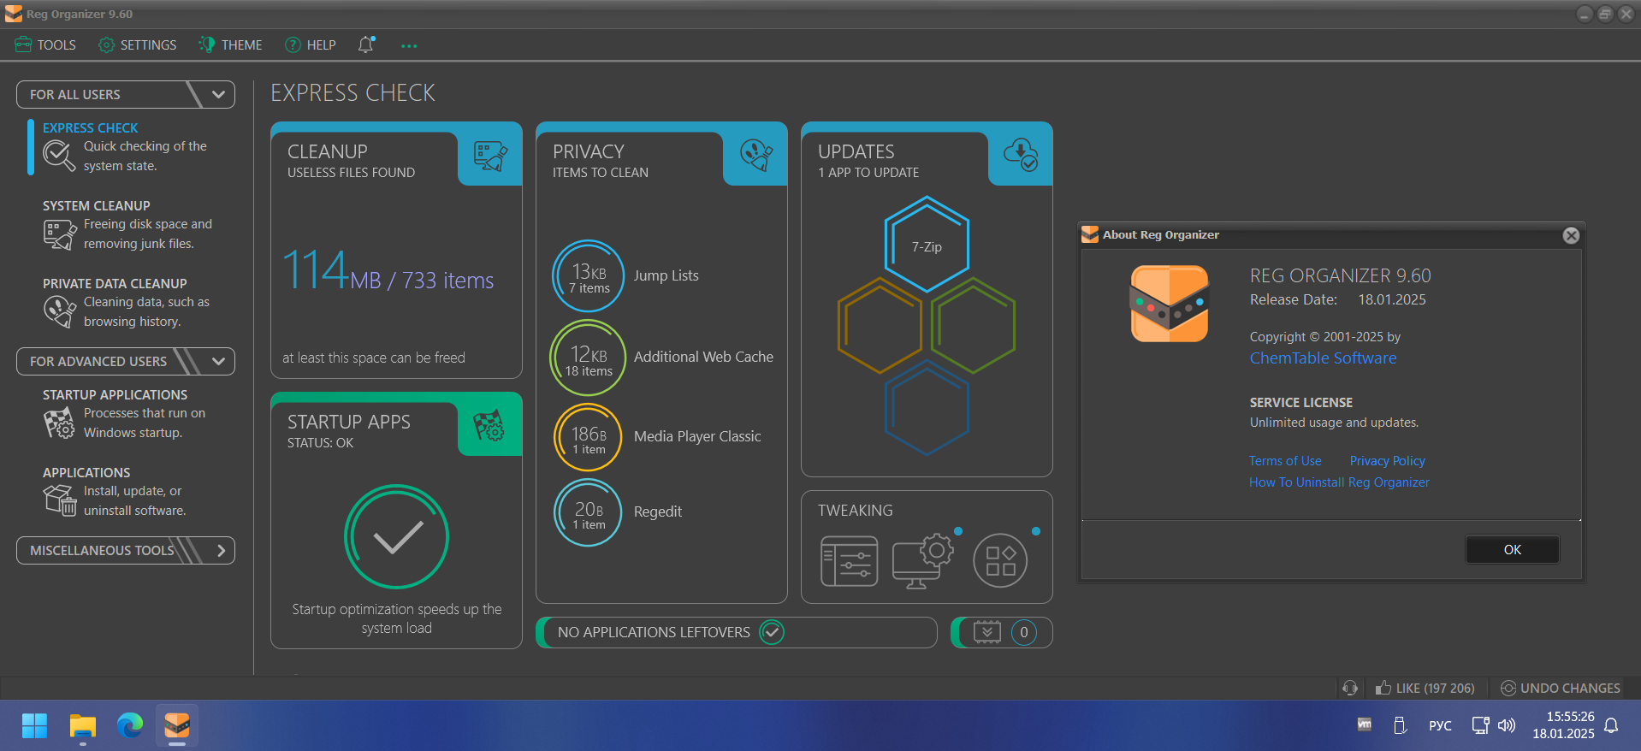Image resolution: width=1641 pixels, height=751 pixels.
Task: Open How To Uninstall Reg Organizer link
Action: click(x=1339, y=482)
